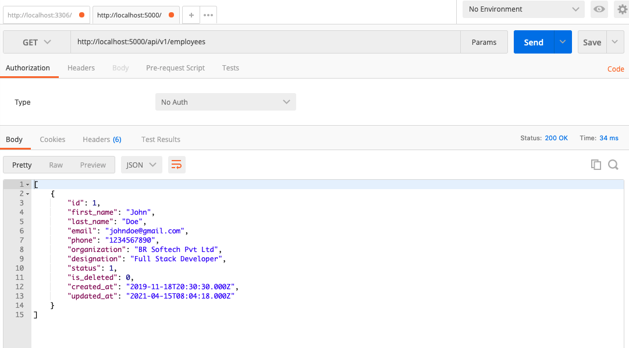Toggle the wrap lines icon
The width and height of the screenshot is (629, 348).
(x=176, y=165)
